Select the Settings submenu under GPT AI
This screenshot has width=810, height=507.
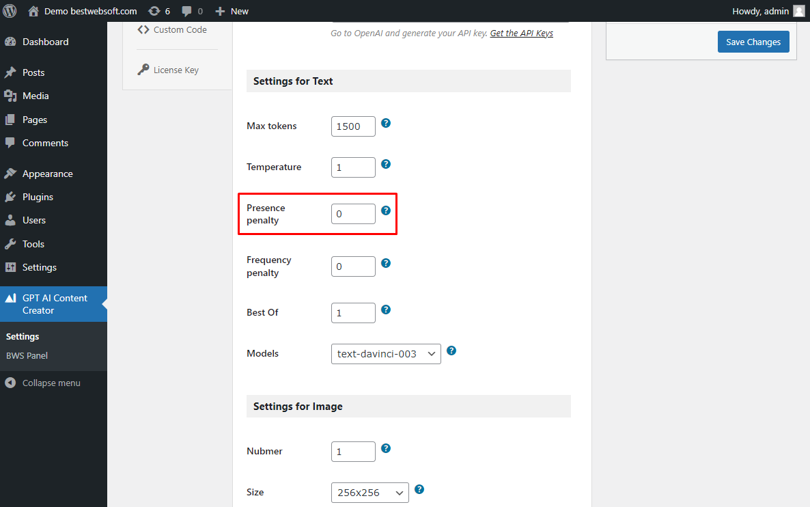23,336
